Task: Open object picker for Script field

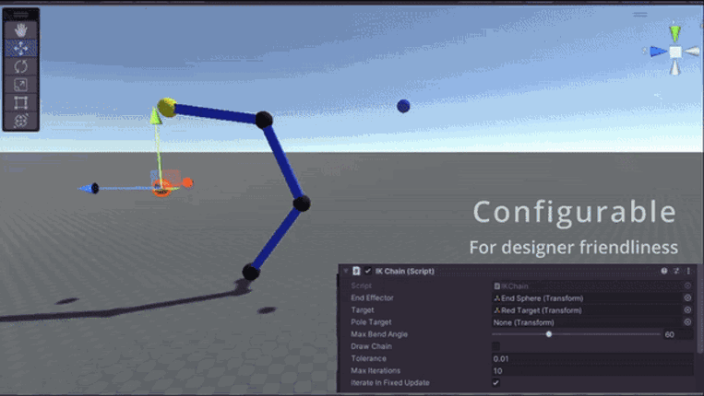Action: [x=687, y=285]
